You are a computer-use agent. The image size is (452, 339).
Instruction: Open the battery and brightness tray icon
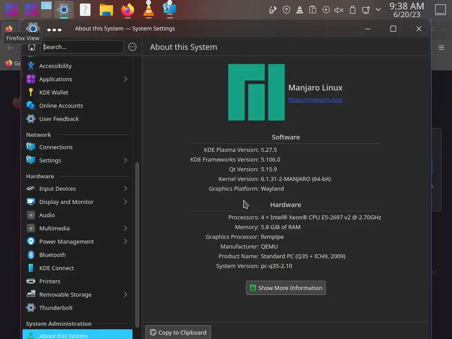[352, 10]
